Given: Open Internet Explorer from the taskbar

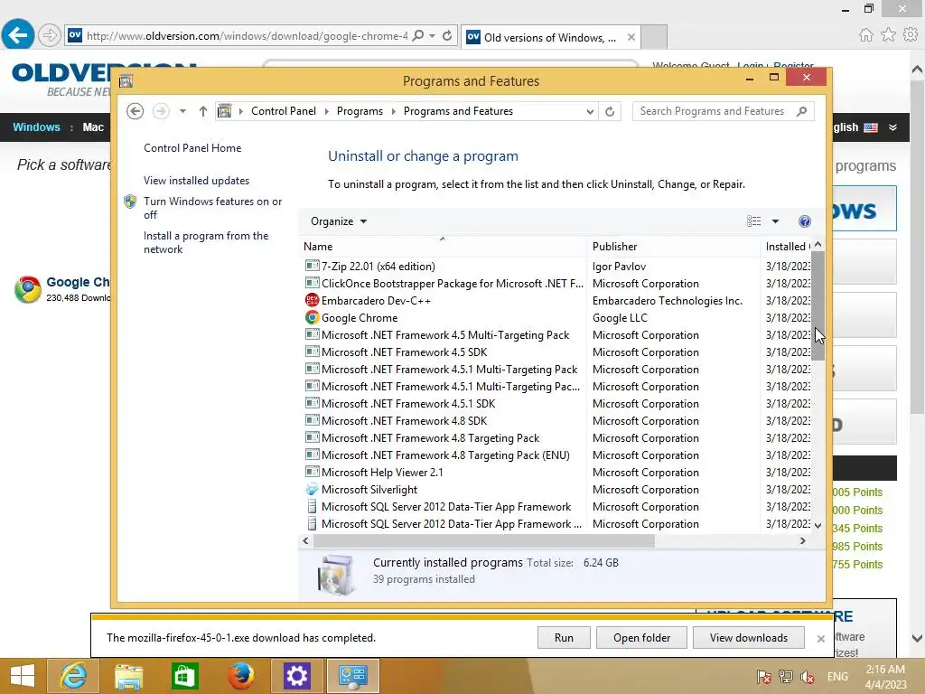Looking at the screenshot, I should [73, 676].
